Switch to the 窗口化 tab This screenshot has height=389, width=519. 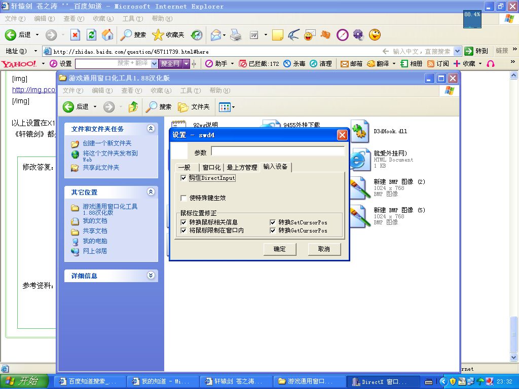click(211, 168)
